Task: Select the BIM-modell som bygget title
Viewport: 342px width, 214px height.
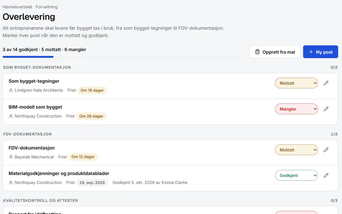Action: coord(35,107)
